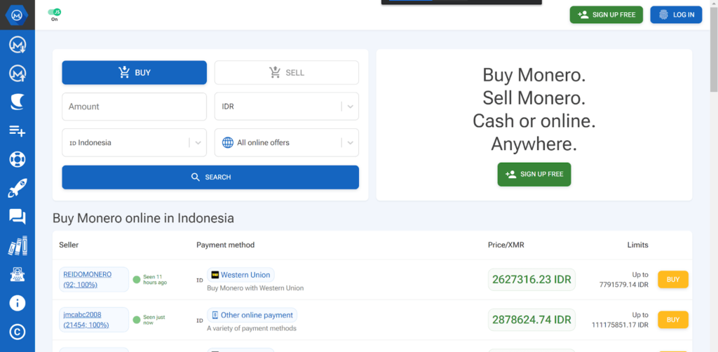Image resolution: width=718 pixels, height=352 pixels.
Task: Open the chat bubbles sidebar icon
Action: [x=18, y=217]
